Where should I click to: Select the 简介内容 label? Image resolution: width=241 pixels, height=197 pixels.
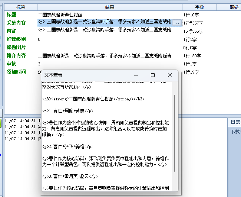tap(16, 55)
